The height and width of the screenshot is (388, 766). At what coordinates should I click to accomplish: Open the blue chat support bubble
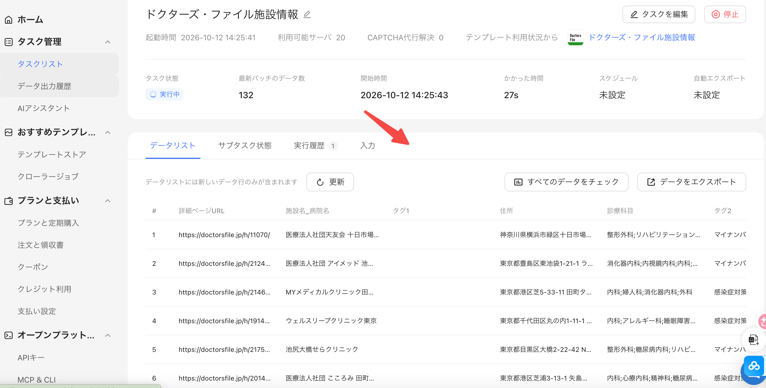(754, 366)
